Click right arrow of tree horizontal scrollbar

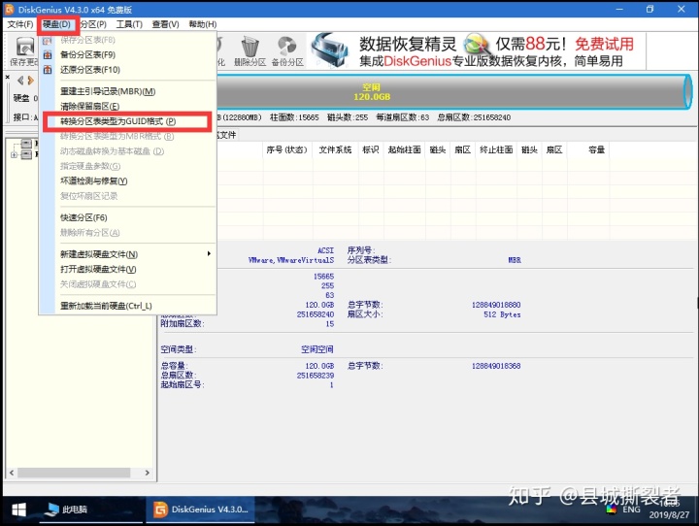(148, 473)
